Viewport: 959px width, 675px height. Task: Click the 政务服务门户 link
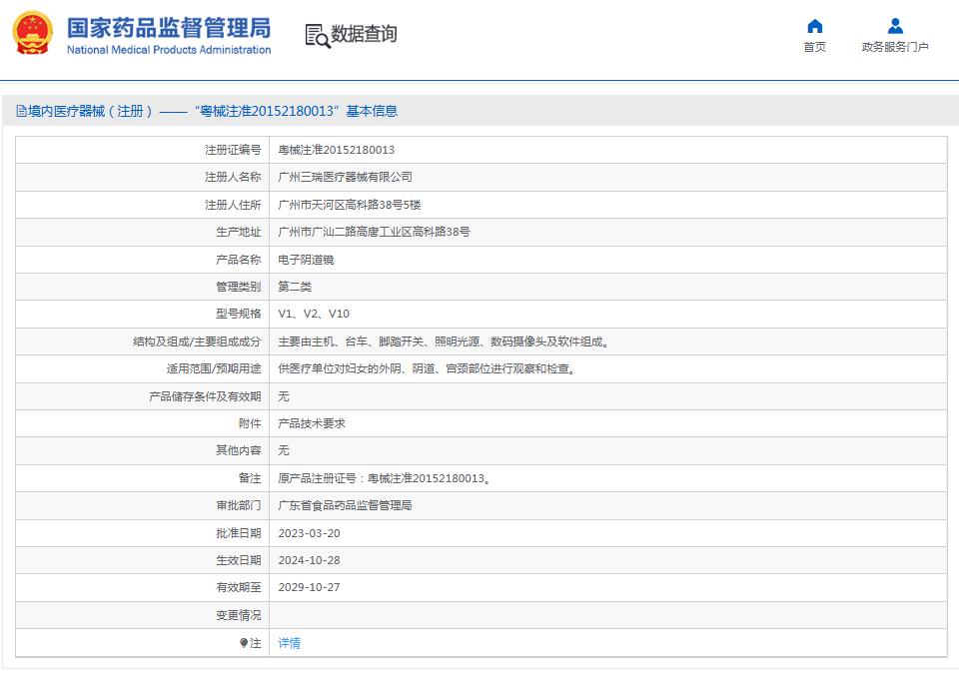(x=894, y=45)
